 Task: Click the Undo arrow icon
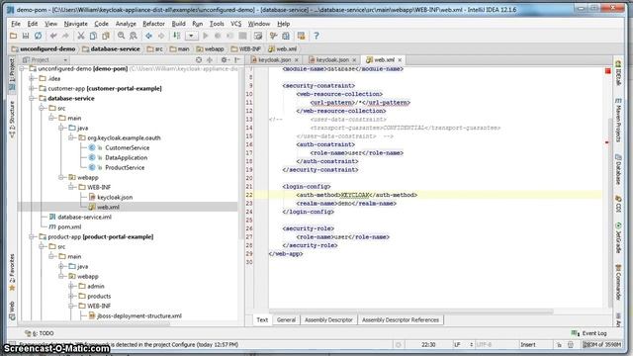click(53, 36)
